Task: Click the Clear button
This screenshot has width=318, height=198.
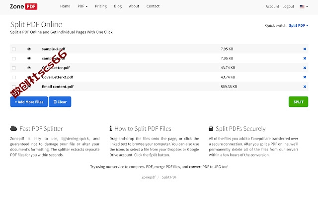Action: coord(60,102)
